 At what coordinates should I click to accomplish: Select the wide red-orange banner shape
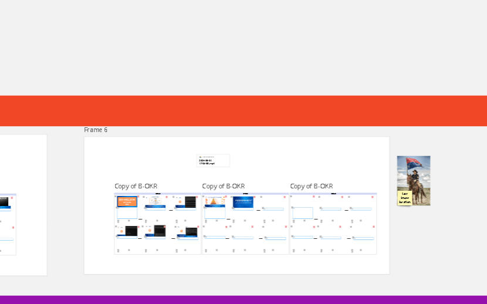click(243, 111)
